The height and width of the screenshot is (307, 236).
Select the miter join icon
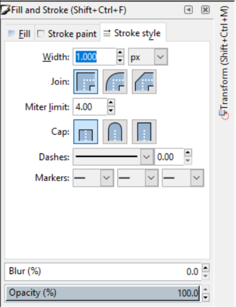tap(86, 82)
